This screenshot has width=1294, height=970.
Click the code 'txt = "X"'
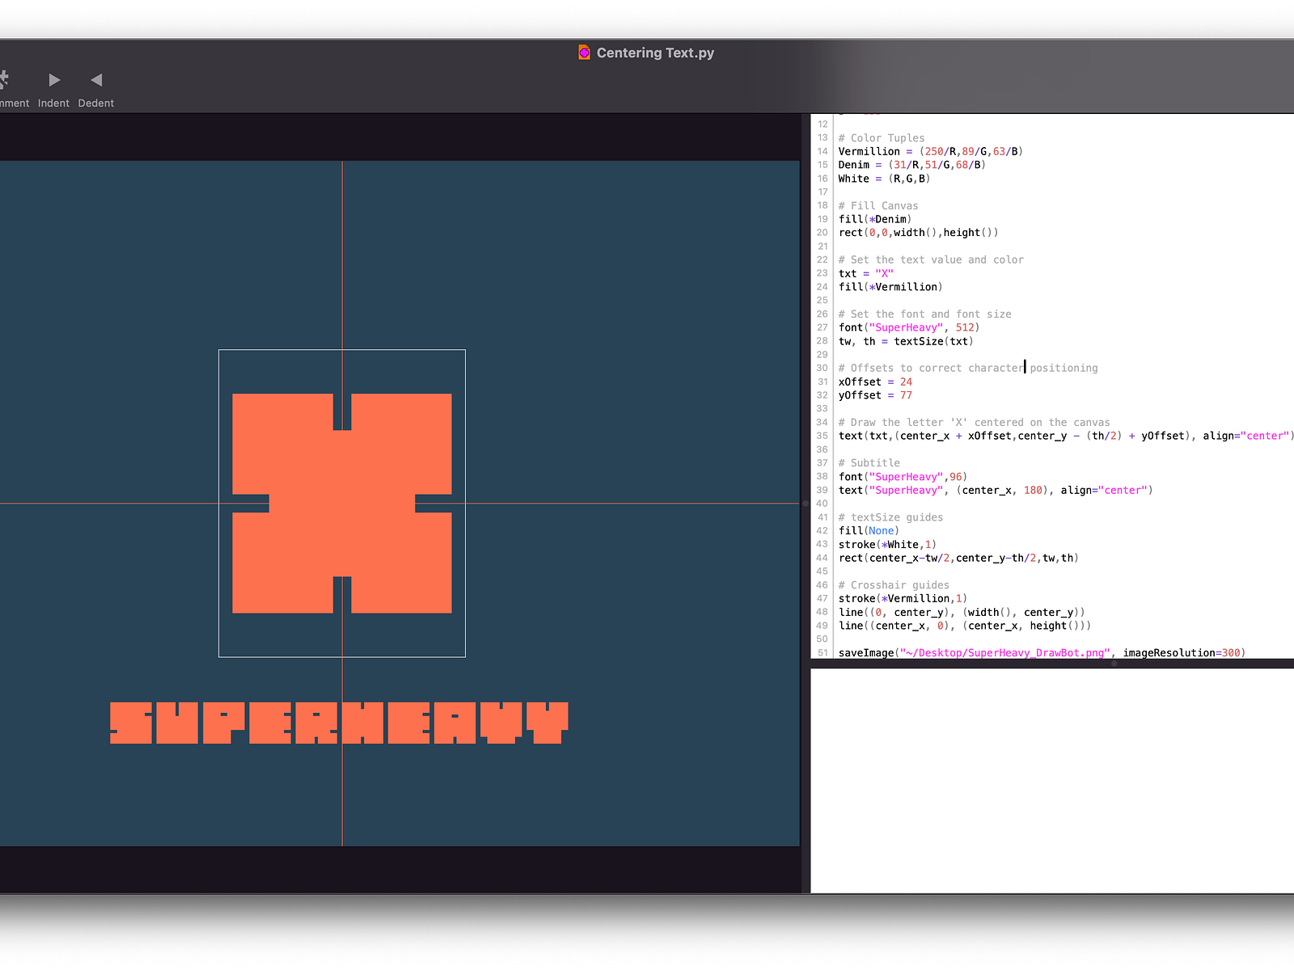click(x=865, y=273)
